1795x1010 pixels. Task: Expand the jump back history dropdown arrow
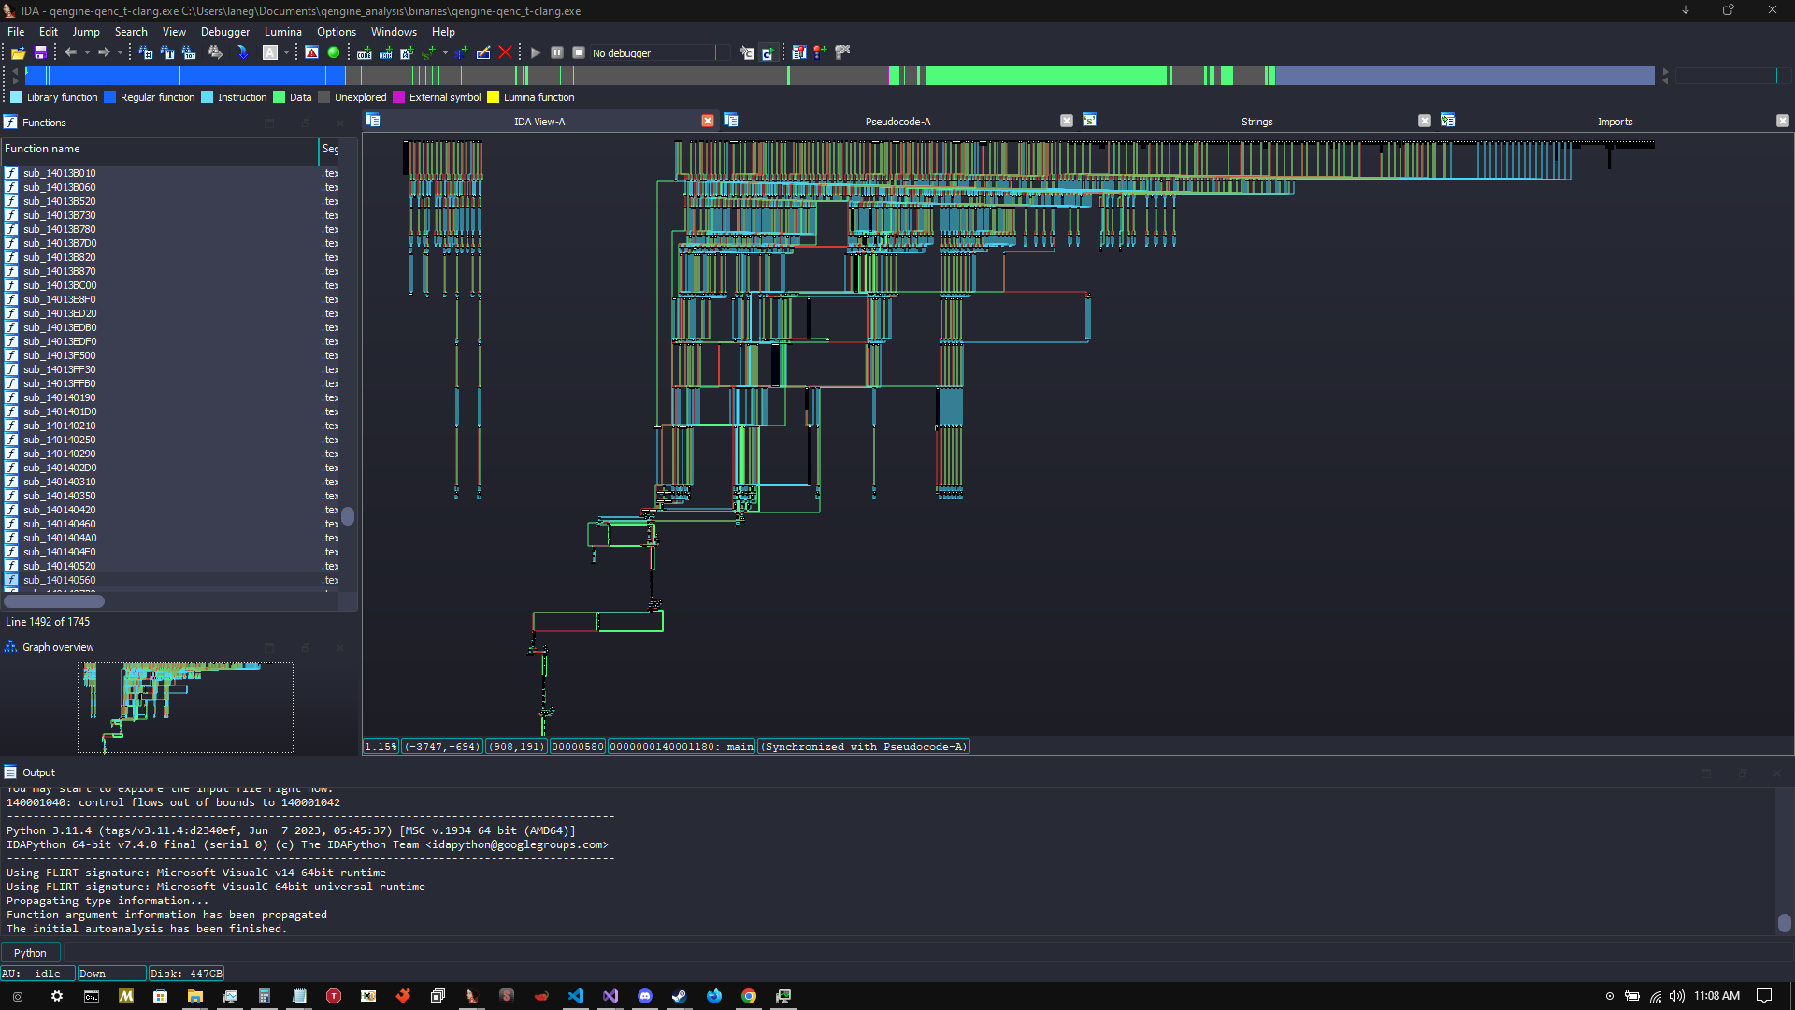click(87, 52)
